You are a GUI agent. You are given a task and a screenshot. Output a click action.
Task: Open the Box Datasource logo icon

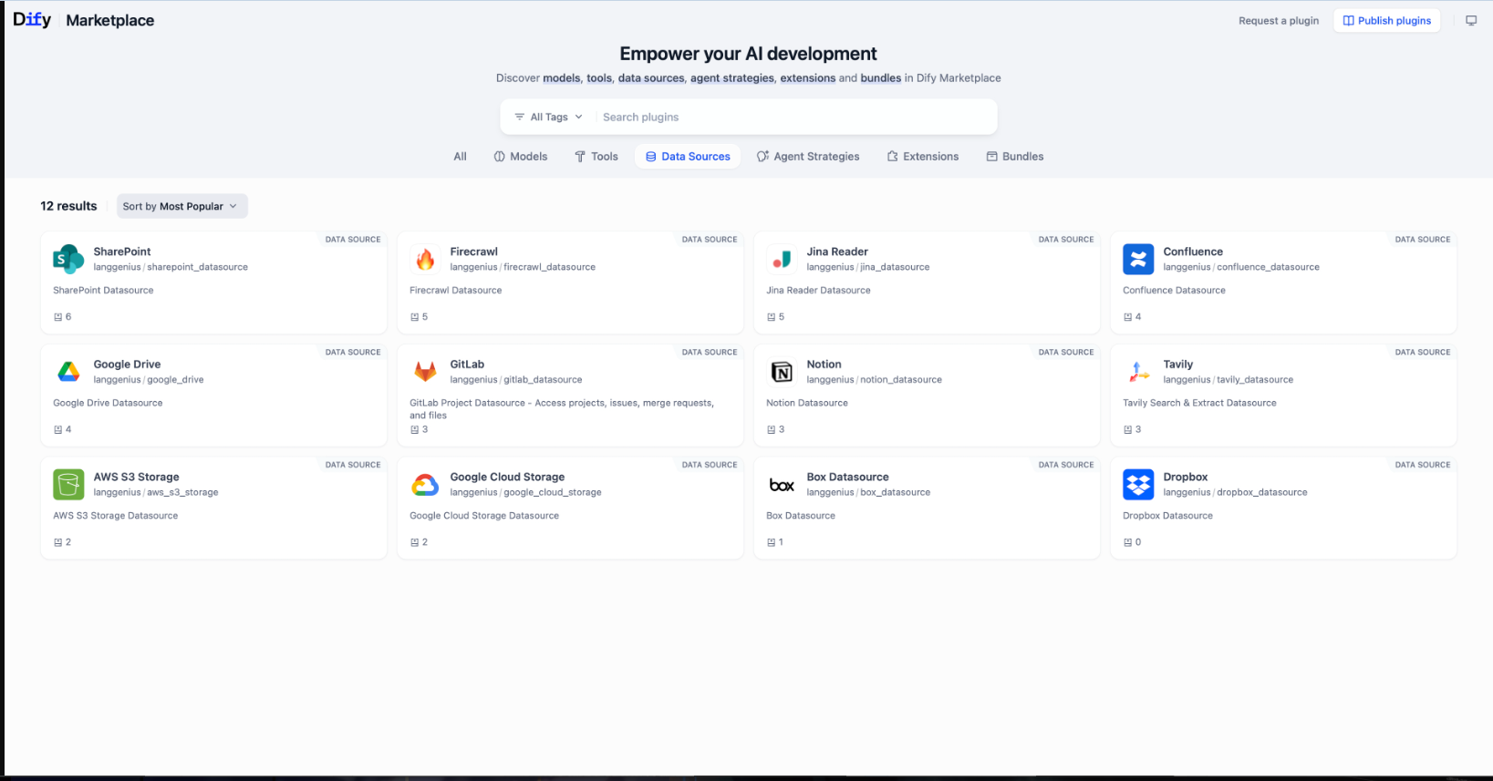pos(782,485)
